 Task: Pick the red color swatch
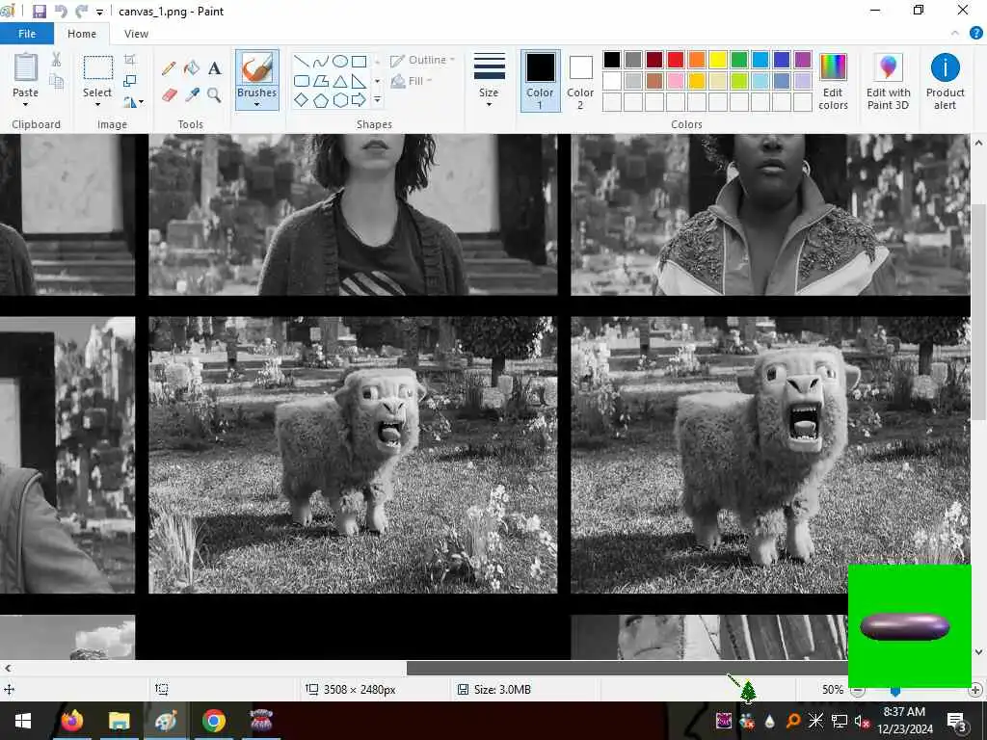pos(676,60)
